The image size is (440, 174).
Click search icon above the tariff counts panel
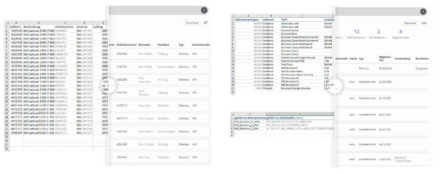click(423, 11)
